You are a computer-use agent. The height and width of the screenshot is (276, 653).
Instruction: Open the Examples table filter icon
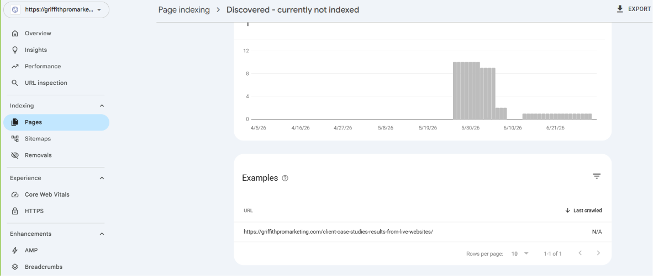pyautogui.click(x=597, y=176)
